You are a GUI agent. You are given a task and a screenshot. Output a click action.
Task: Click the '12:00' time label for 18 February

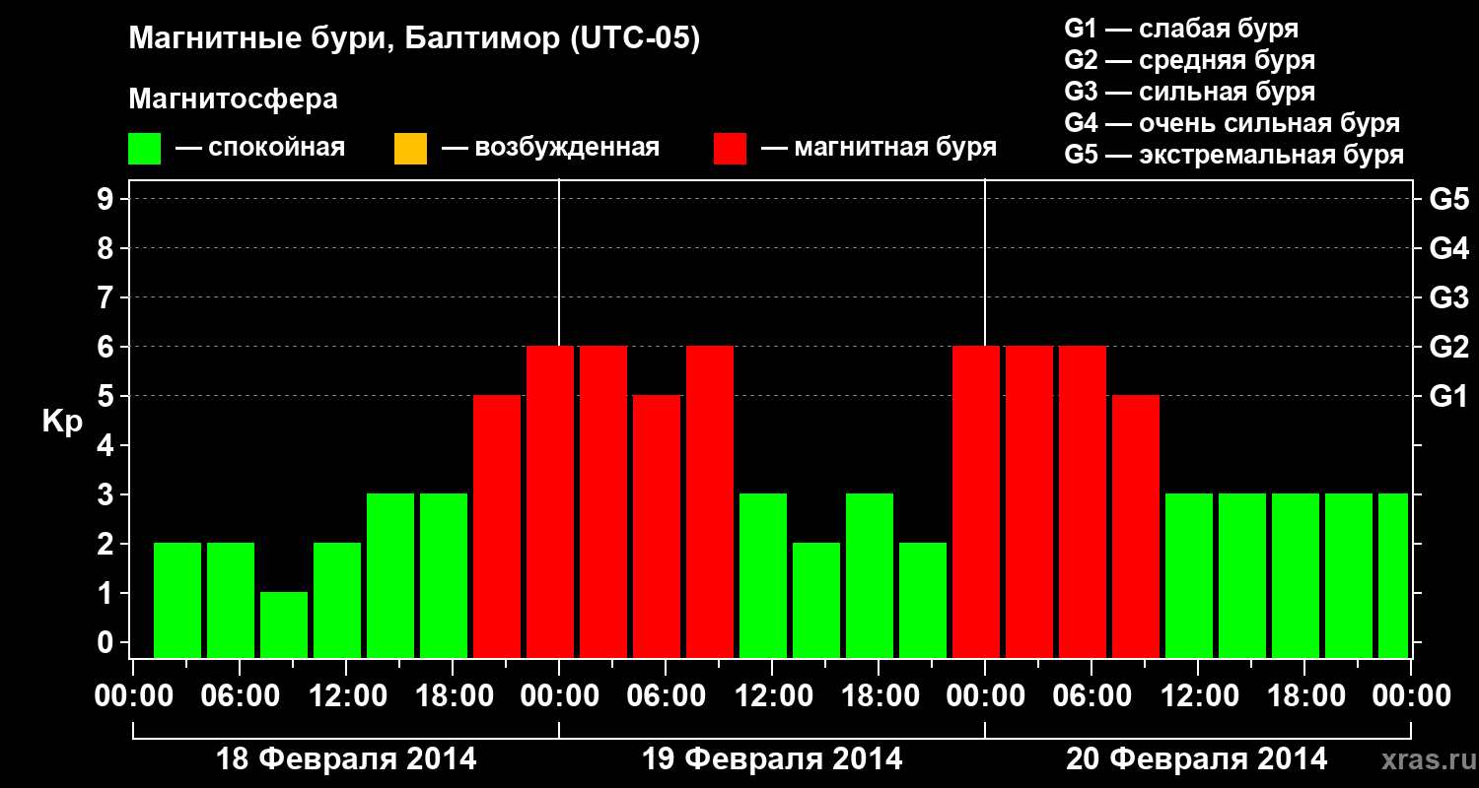[346, 695]
